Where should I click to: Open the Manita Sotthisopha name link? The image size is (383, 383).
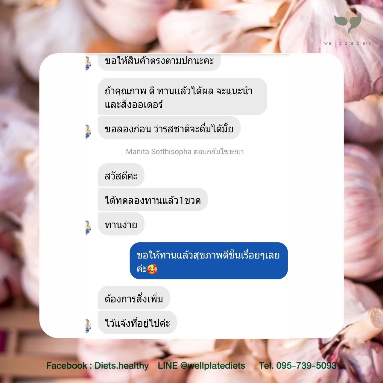click(x=159, y=152)
